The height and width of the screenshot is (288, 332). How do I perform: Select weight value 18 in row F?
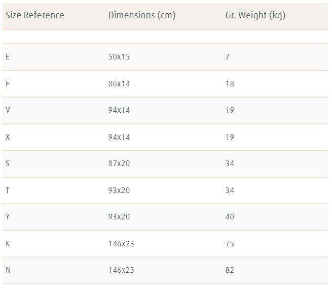[x=230, y=84]
